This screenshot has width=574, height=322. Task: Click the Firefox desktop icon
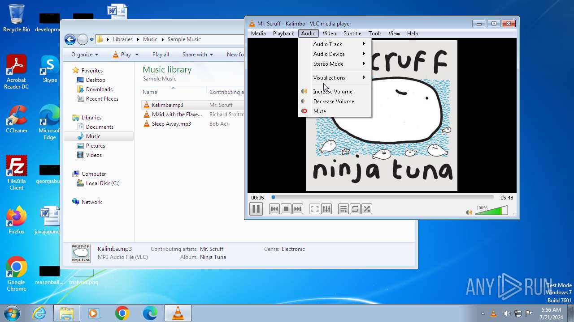coord(17,220)
